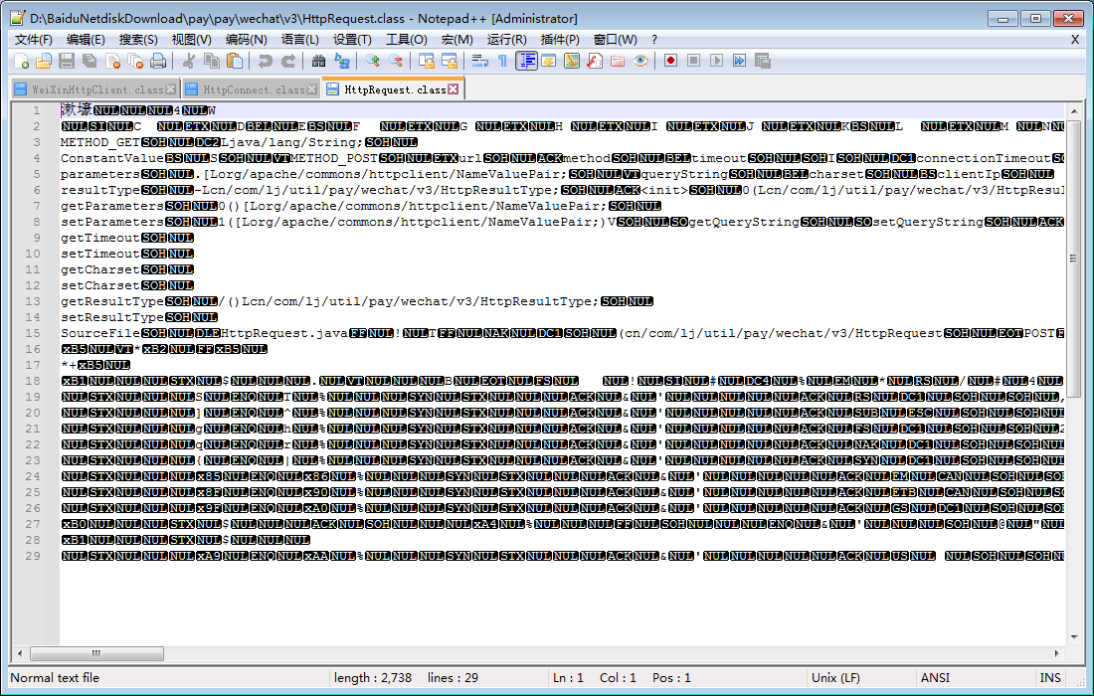Close document with X right of menu bar
Image resolution: width=1094 pixels, height=696 pixels.
point(1074,40)
